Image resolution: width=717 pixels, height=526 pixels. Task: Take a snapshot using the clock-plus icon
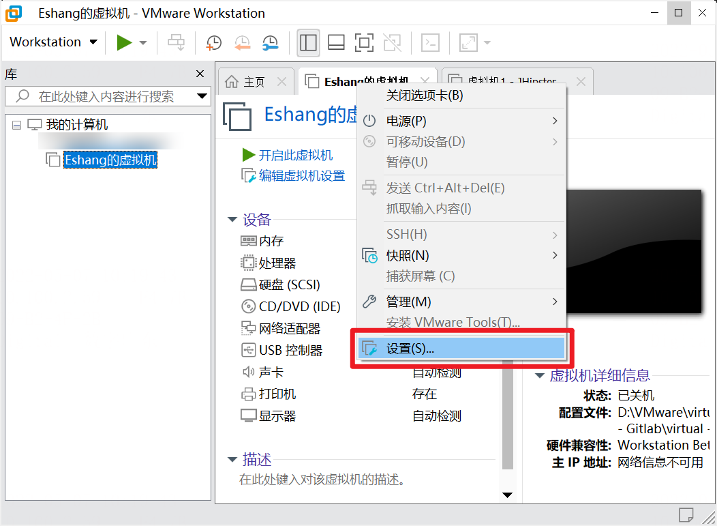(214, 42)
